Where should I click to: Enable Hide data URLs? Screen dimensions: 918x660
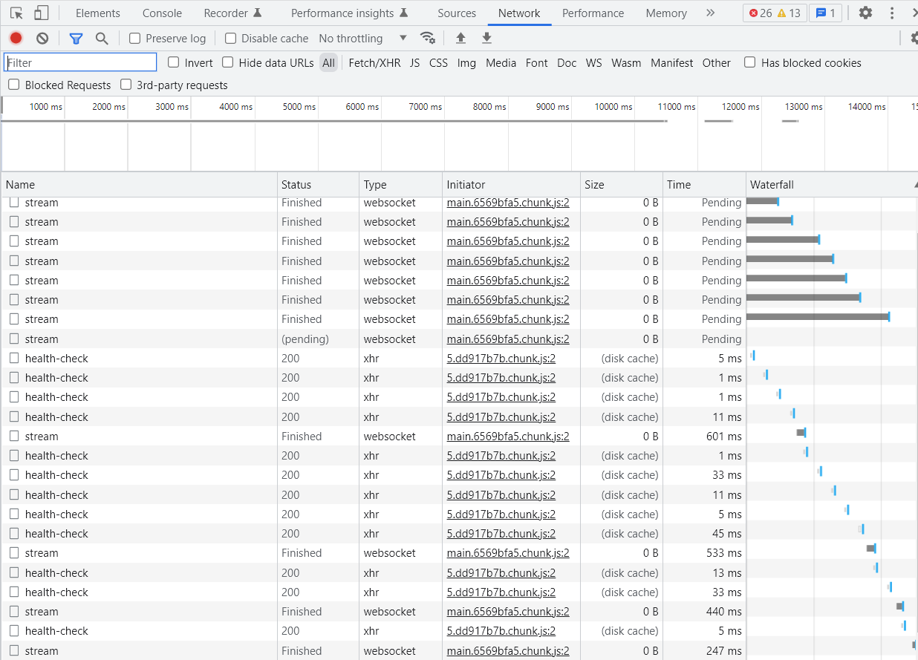click(227, 62)
